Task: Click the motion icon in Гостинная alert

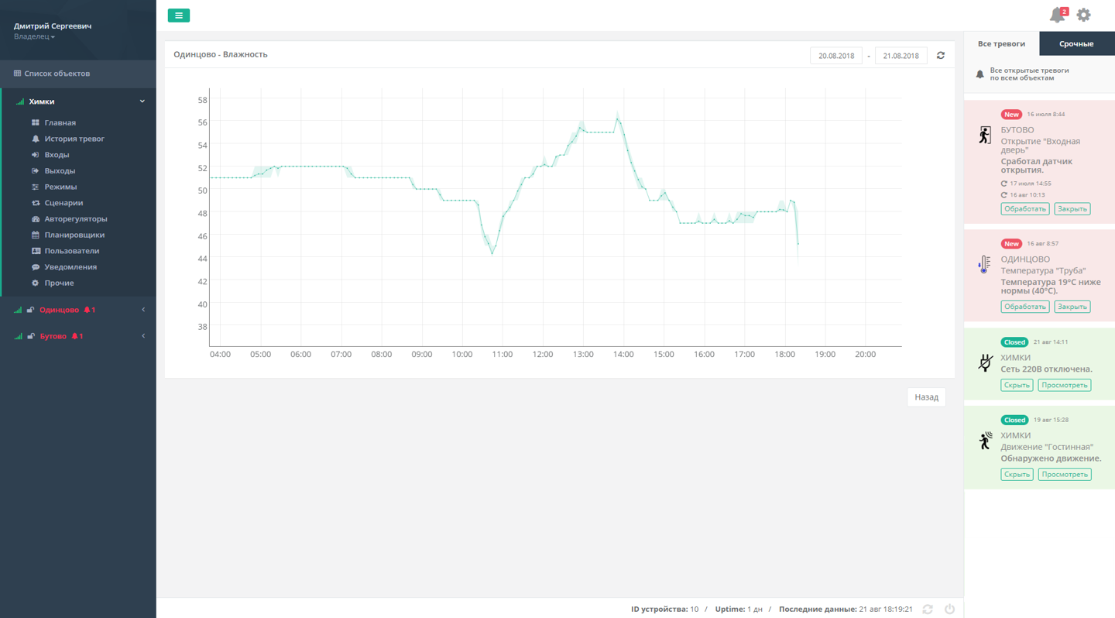Action: [984, 441]
